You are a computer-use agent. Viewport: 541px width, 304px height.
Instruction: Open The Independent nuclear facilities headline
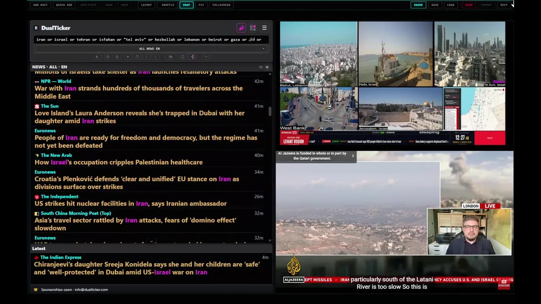(131, 204)
